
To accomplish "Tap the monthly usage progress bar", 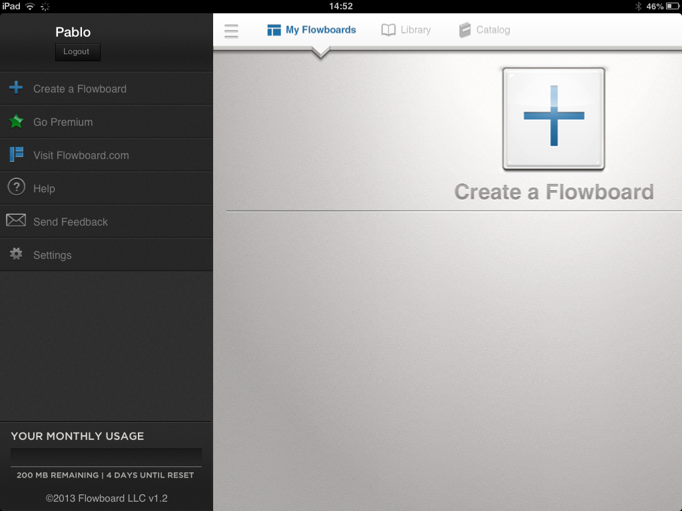I will (x=106, y=457).
